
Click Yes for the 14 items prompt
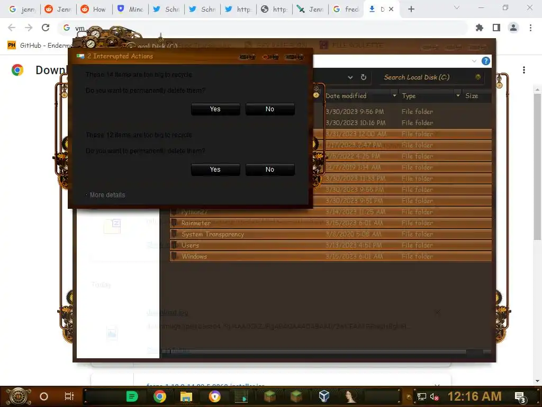click(215, 109)
